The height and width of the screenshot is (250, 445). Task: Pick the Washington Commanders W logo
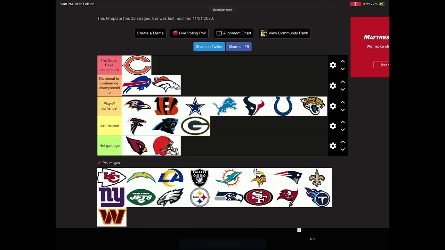112,217
